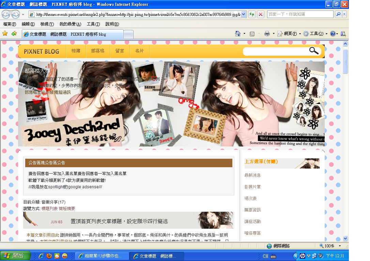The height and width of the screenshot is (261, 370).
Task: Expand the Print dropdown arrow
Action: tap(274, 34)
